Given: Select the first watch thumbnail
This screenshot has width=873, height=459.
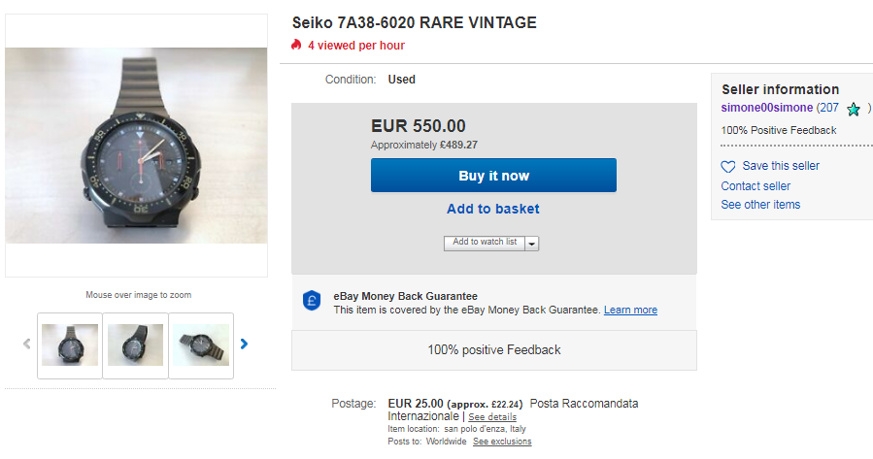Looking at the screenshot, I should click(70, 344).
